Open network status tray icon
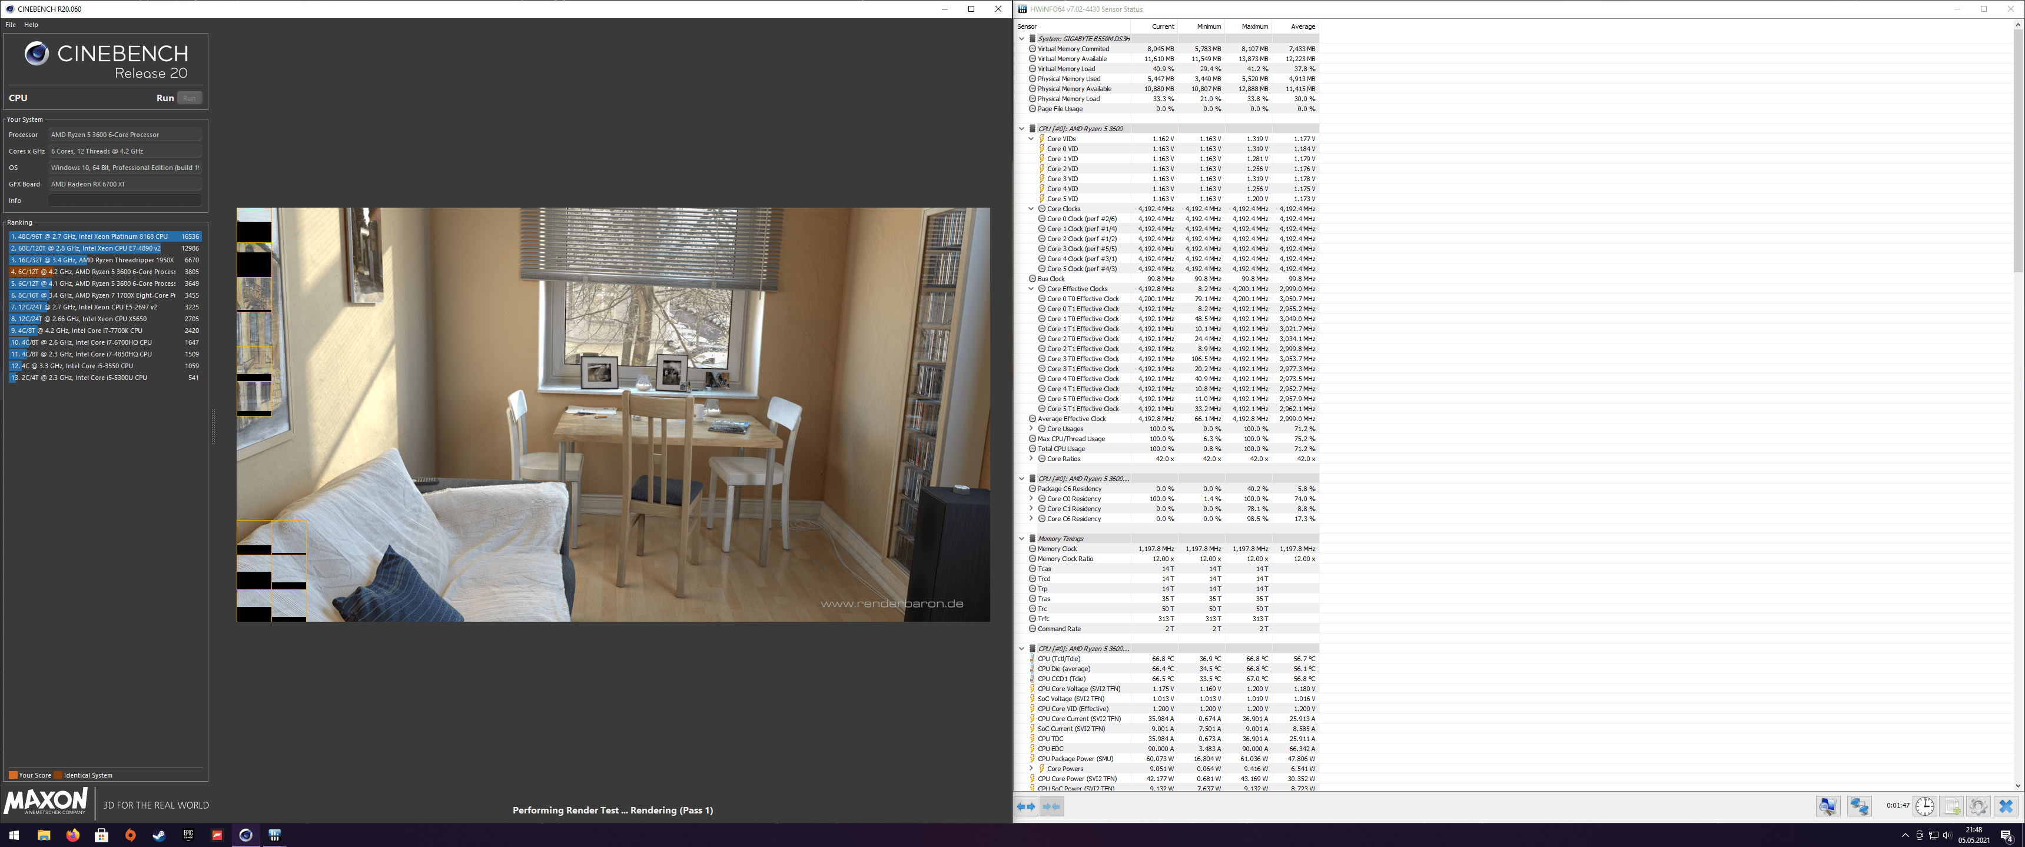This screenshot has height=847, width=2025. 1934,835
